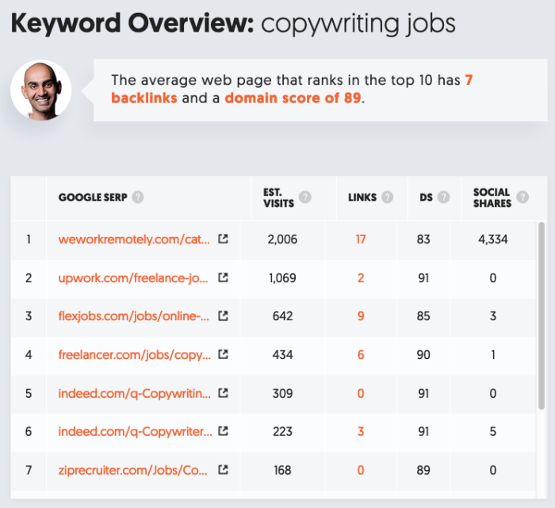555x508 pixels.
Task: Click the results table vertical scrollbar
Action: click(541, 317)
